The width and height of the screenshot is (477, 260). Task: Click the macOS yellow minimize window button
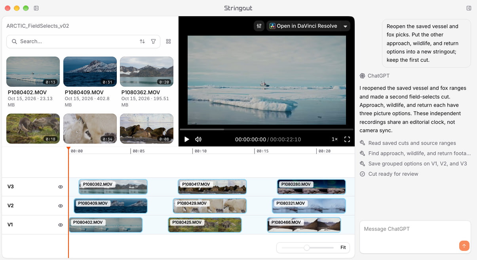(x=17, y=8)
